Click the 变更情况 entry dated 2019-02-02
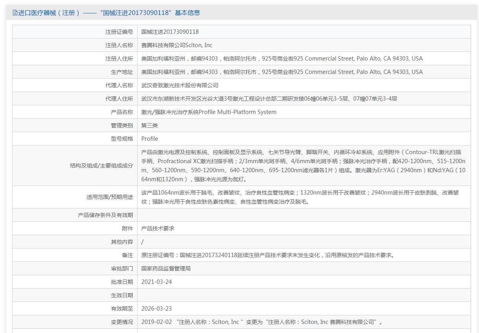Viewport: 479px width, 333px height. coord(262,322)
